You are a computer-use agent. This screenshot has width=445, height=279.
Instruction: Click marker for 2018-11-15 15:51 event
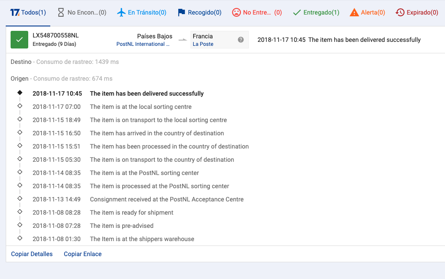20,146
